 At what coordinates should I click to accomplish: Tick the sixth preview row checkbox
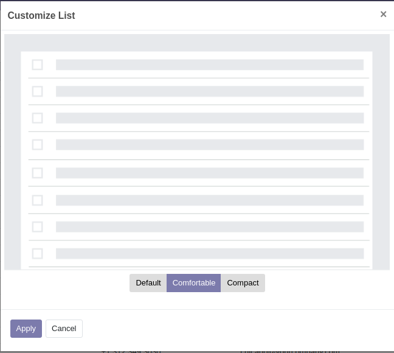tap(38, 200)
